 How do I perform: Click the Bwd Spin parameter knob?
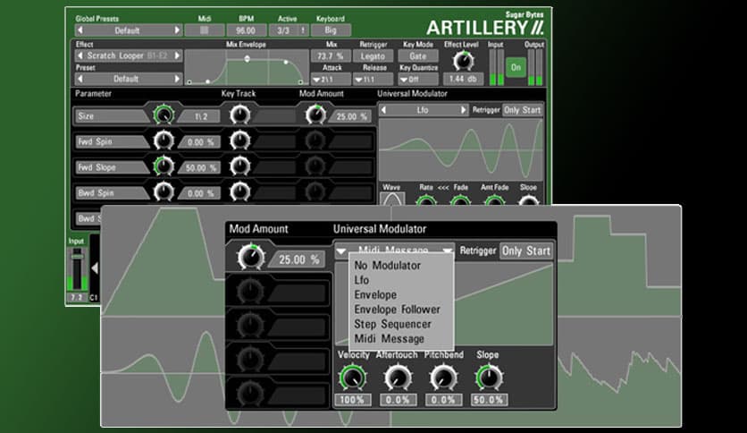point(164,191)
